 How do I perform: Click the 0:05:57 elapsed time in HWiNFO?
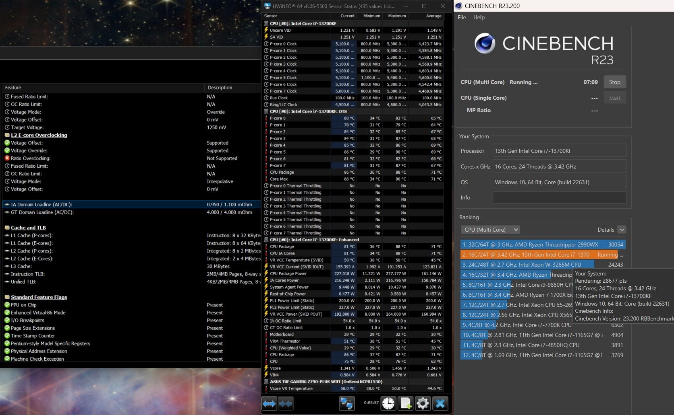point(371,403)
